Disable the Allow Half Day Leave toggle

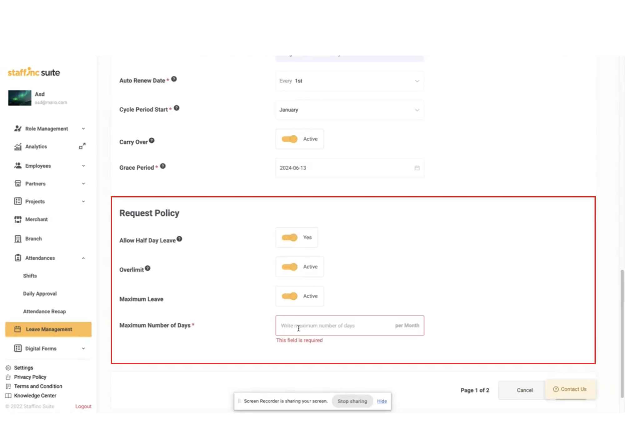point(289,238)
